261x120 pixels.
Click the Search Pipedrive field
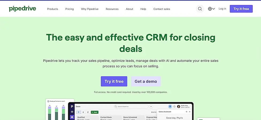click(x=131, y=107)
